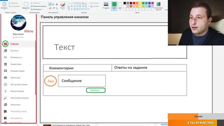Click the Комментарии tab in the mockup
This screenshot has height=126, width=224.
(x=77, y=68)
